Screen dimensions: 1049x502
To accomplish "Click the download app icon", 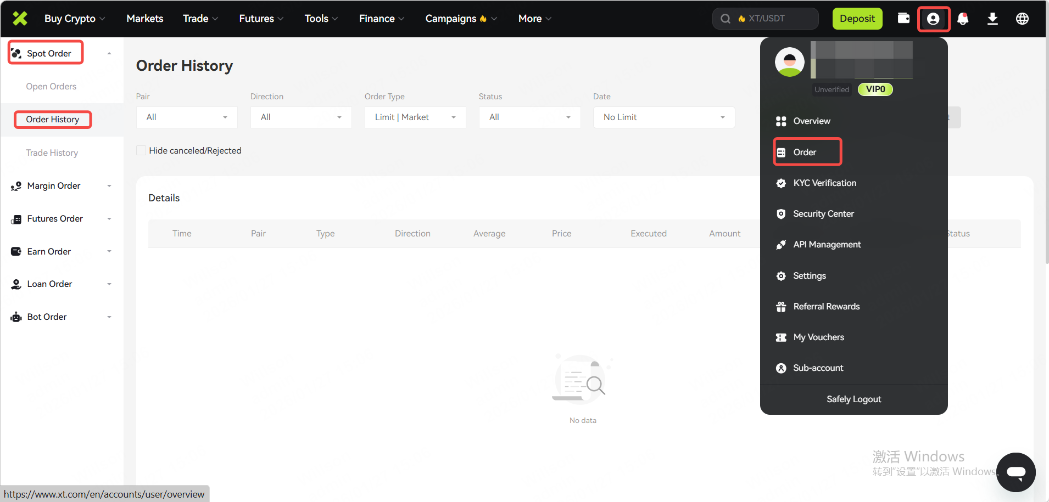I will 992,19.
